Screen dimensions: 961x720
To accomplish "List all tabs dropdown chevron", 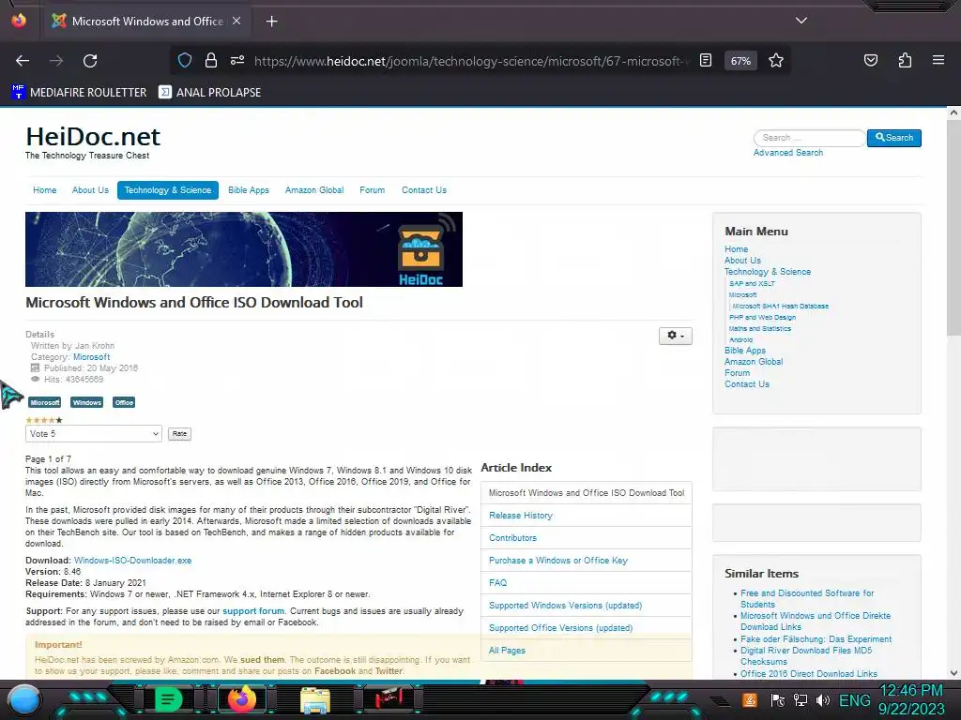I will [x=801, y=21].
